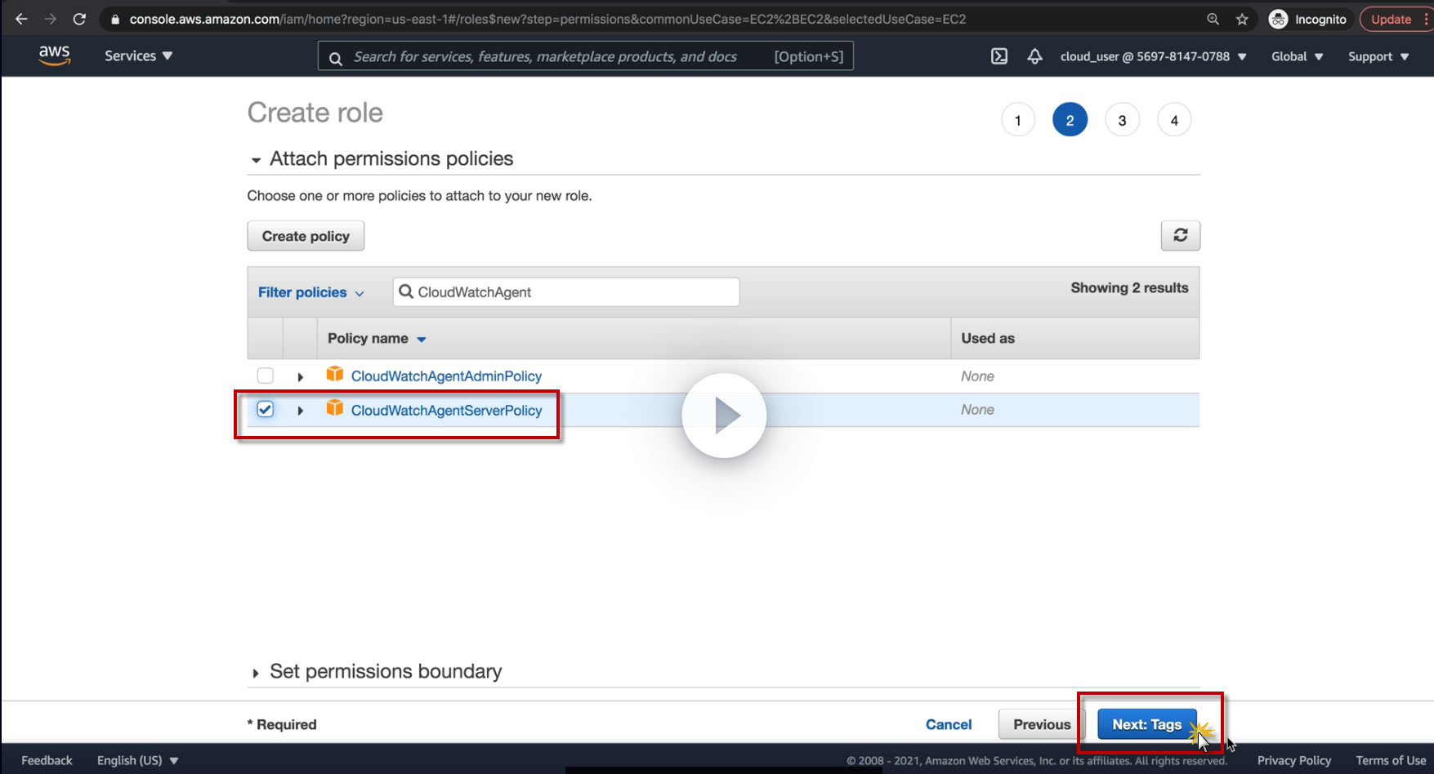Jump to step 3 of wizard
Screen dimensions: 1434x774
tap(1122, 120)
